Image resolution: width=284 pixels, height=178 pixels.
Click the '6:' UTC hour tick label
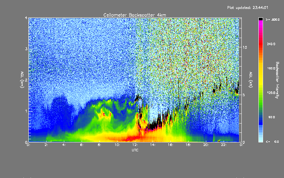[x=82, y=145]
